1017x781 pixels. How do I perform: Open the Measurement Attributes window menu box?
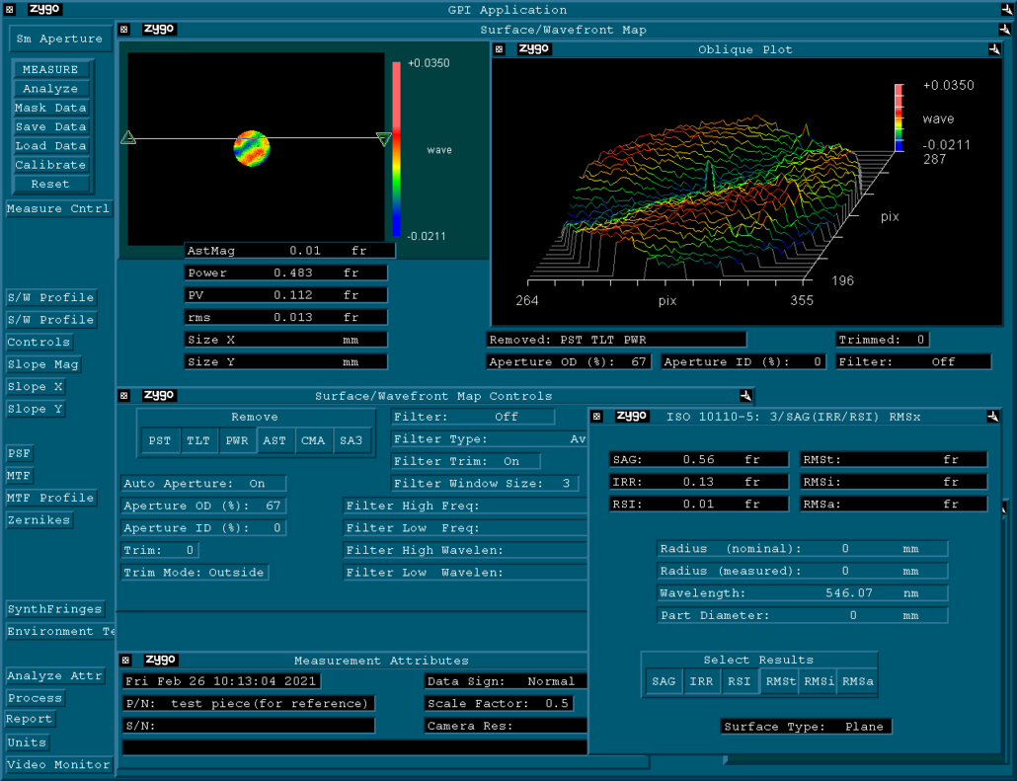[x=125, y=661]
